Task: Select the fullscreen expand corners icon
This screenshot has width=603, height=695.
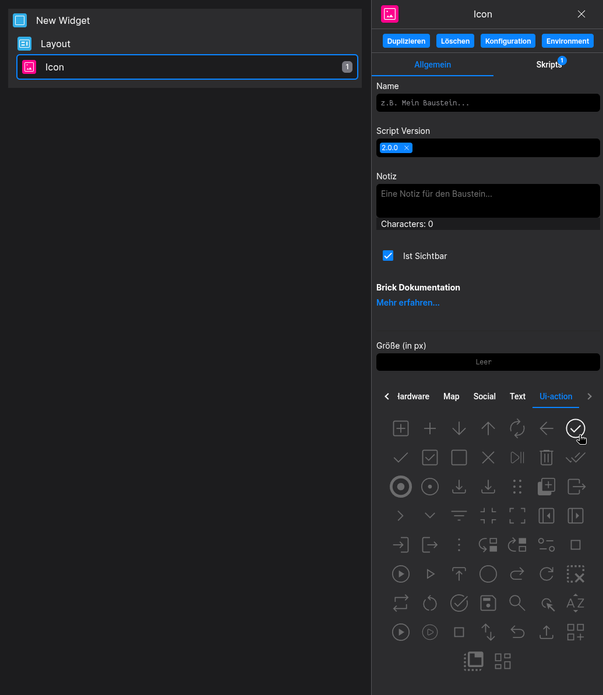Action: tap(517, 516)
